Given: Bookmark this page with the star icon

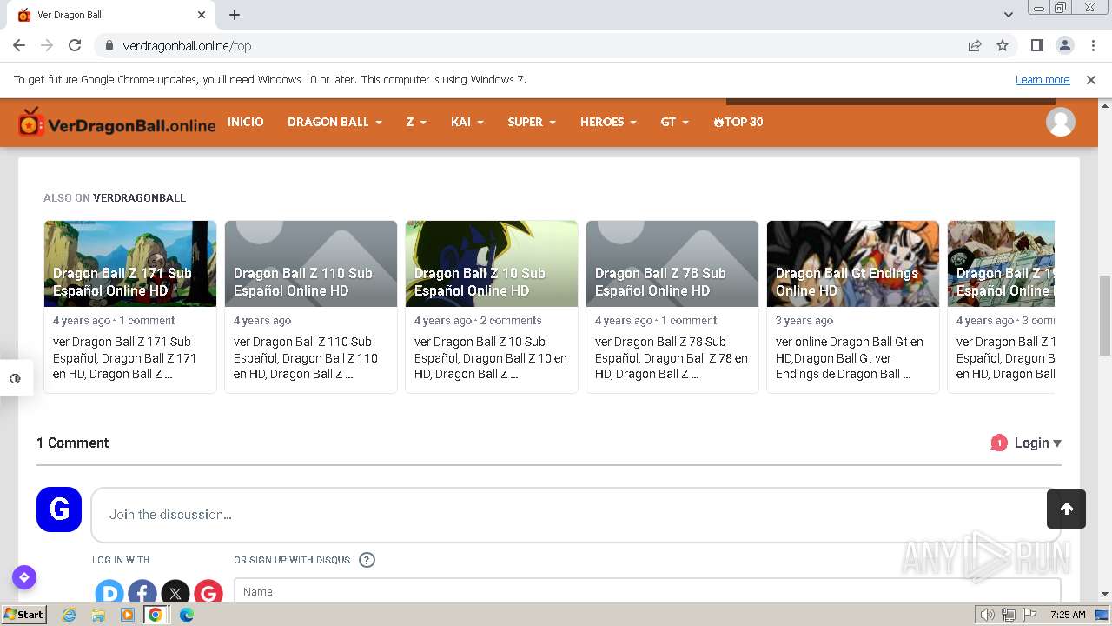Looking at the screenshot, I should coord(1003,45).
